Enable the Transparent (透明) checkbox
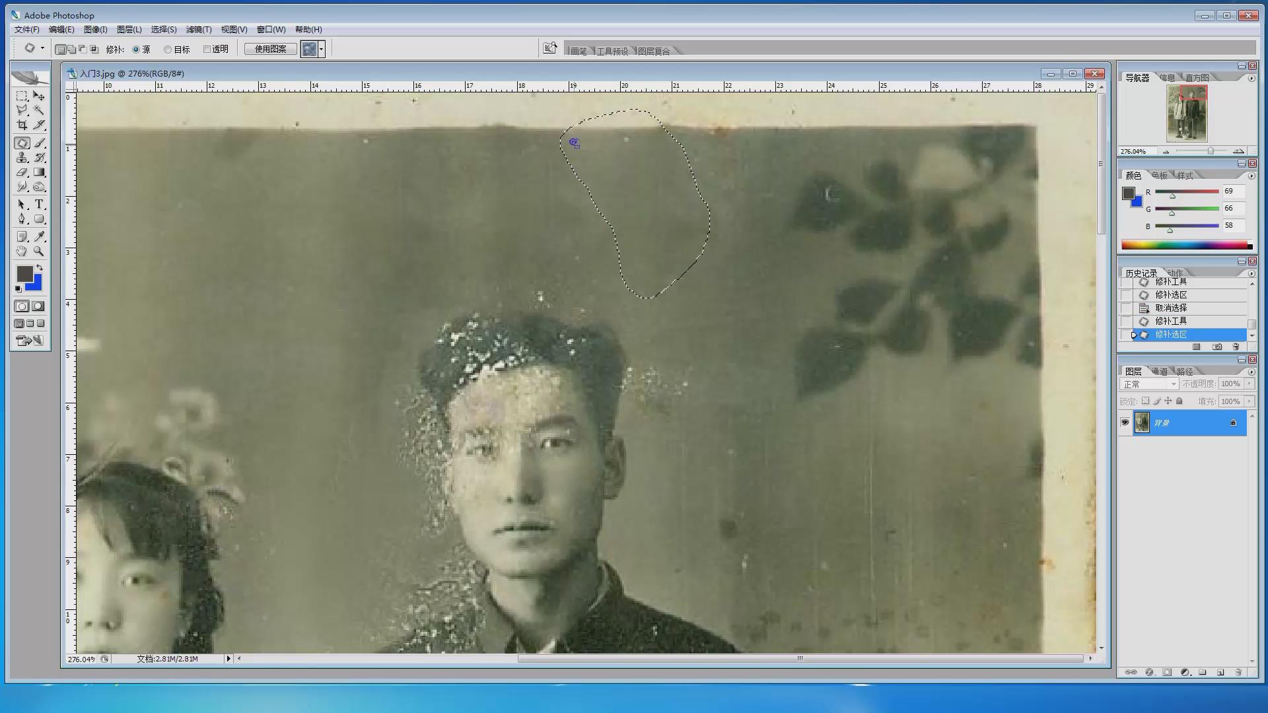 pos(207,49)
